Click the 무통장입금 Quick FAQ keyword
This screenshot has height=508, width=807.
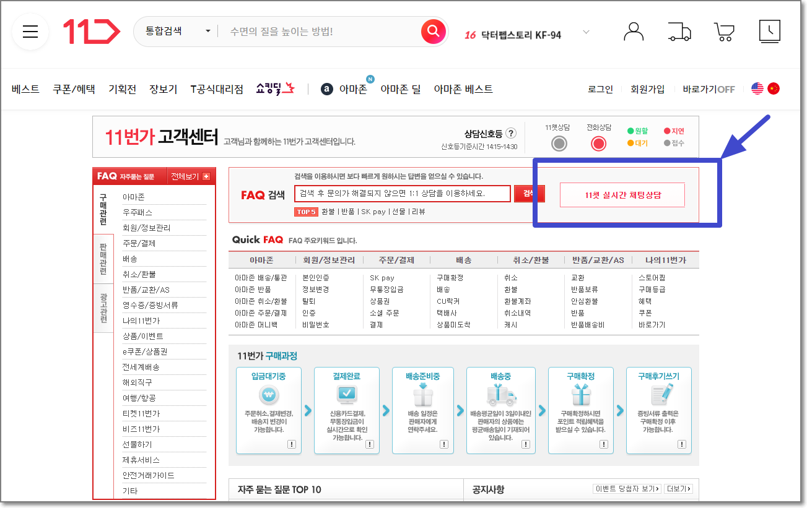pos(387,290)
